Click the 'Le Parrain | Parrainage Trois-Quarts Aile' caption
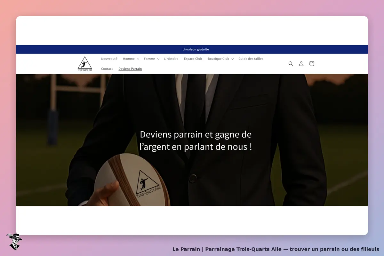This screenshot has height=256, width=384. (276, 249)
